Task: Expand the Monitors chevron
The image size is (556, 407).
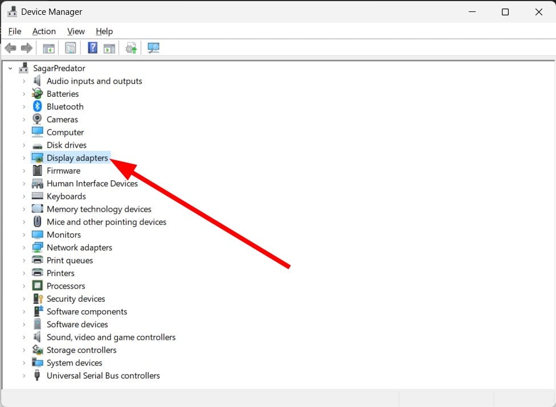Action: coord(24,235)
